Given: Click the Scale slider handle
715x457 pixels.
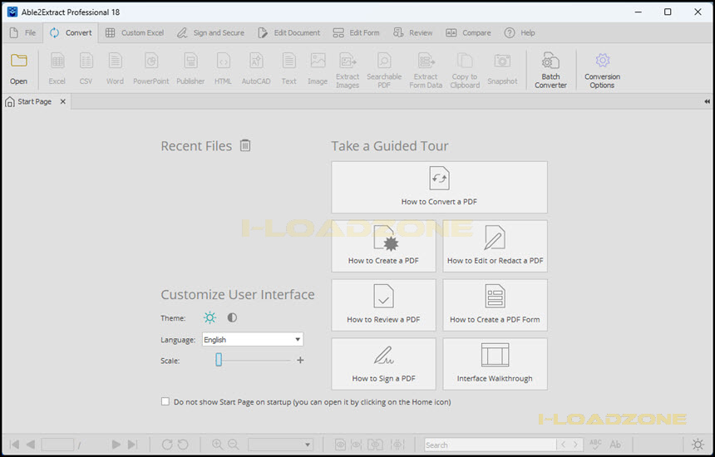Looking at the screenshot, I should click(x=219, y=360).
